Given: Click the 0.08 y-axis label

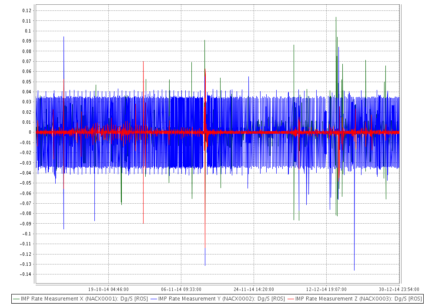Looking at the screenshot, I should (27, 51).
